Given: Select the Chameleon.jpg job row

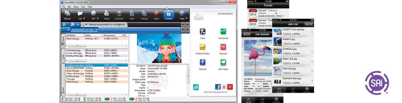Looking at the screenshot, I should (x=97, y=50).
